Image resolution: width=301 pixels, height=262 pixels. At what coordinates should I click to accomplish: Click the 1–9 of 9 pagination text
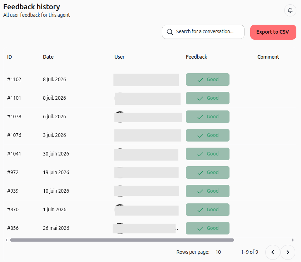click(250, 252)
